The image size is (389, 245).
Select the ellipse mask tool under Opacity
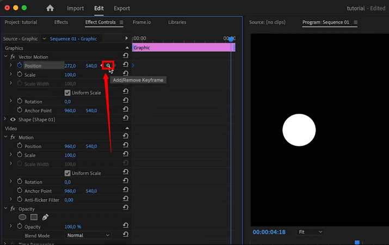pyautogui.click(x=22, y=217)
